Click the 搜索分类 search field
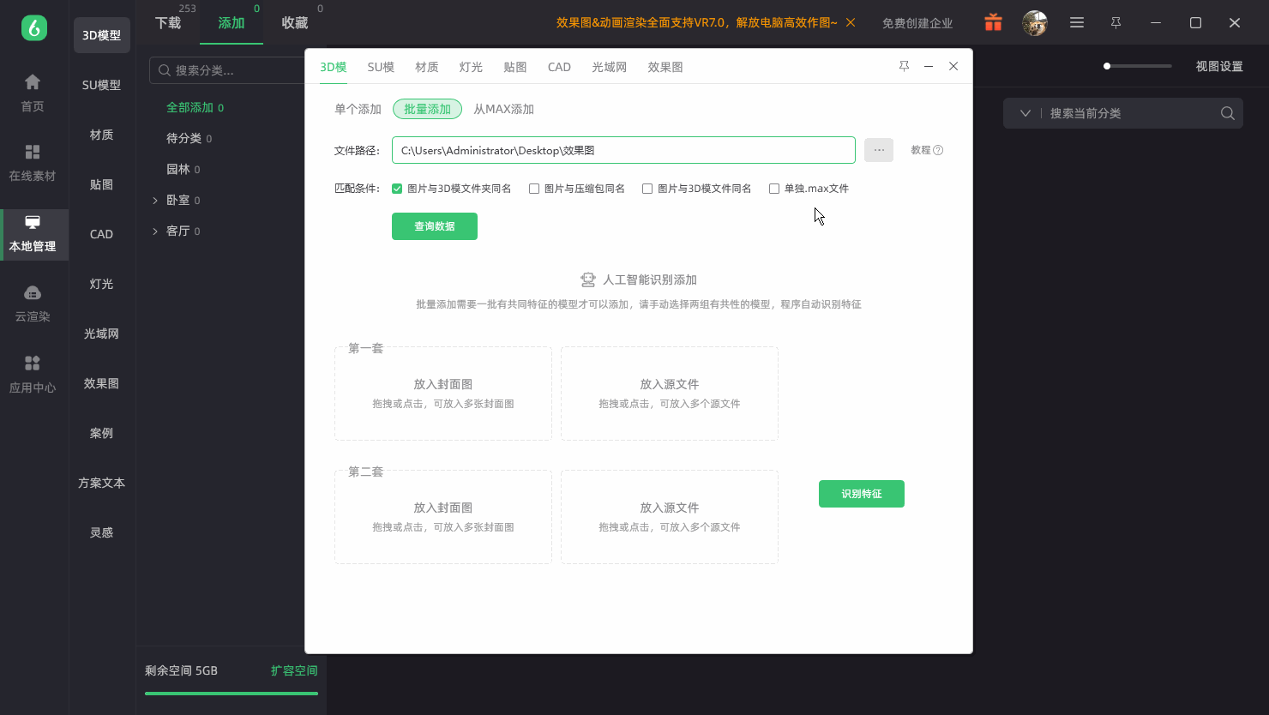The width and height of the screenshot is (1269, 715). 227,70
